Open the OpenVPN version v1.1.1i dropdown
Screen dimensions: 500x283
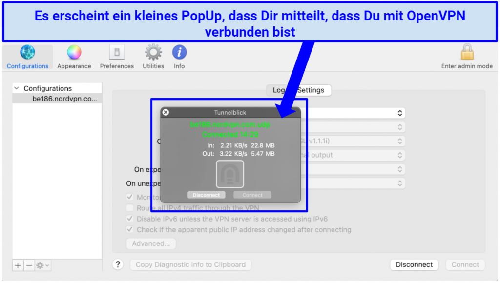[353, 141]
